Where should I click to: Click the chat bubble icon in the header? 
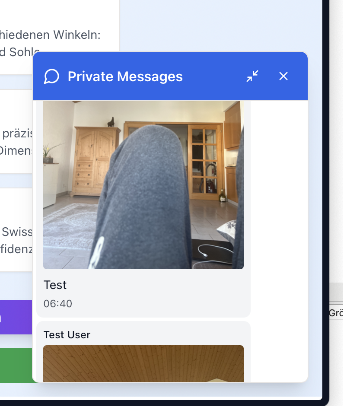[x=51, y=77]
